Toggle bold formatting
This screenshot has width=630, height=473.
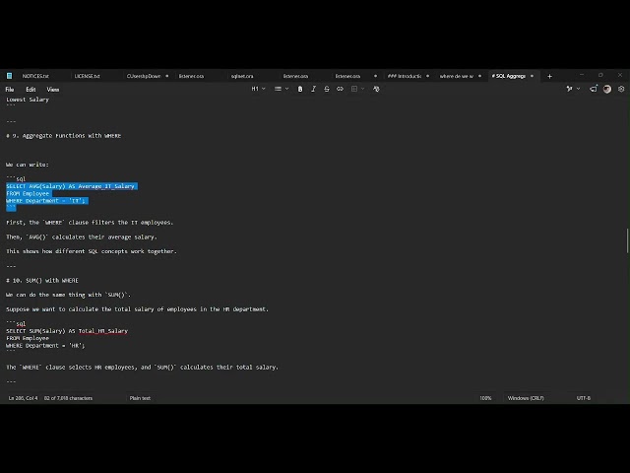point(300,89)
